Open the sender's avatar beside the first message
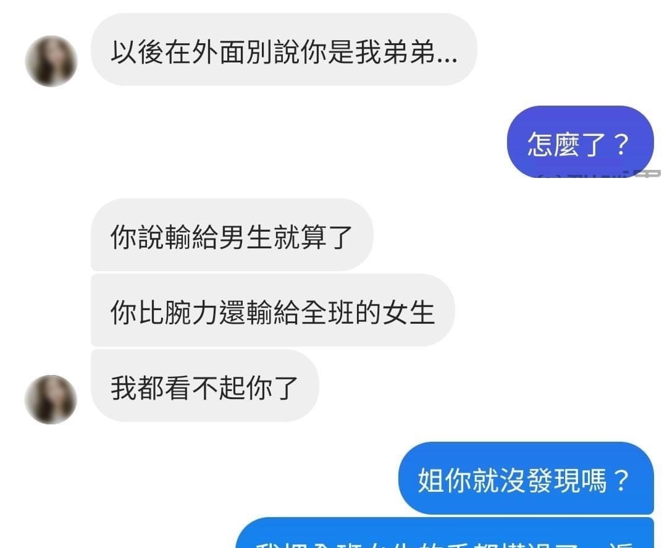 [51, 61]
